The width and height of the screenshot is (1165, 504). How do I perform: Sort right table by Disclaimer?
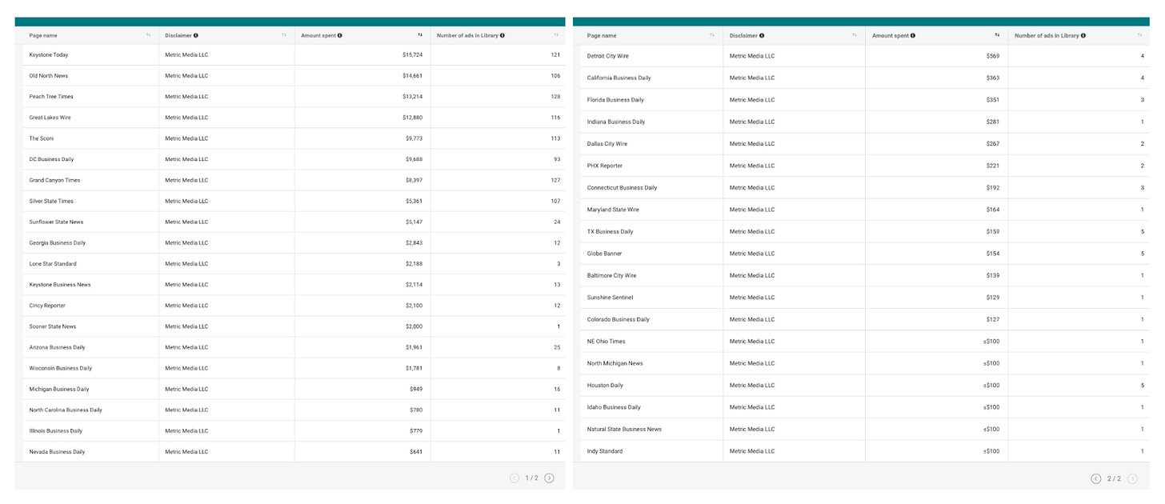(x=855, y=35)
